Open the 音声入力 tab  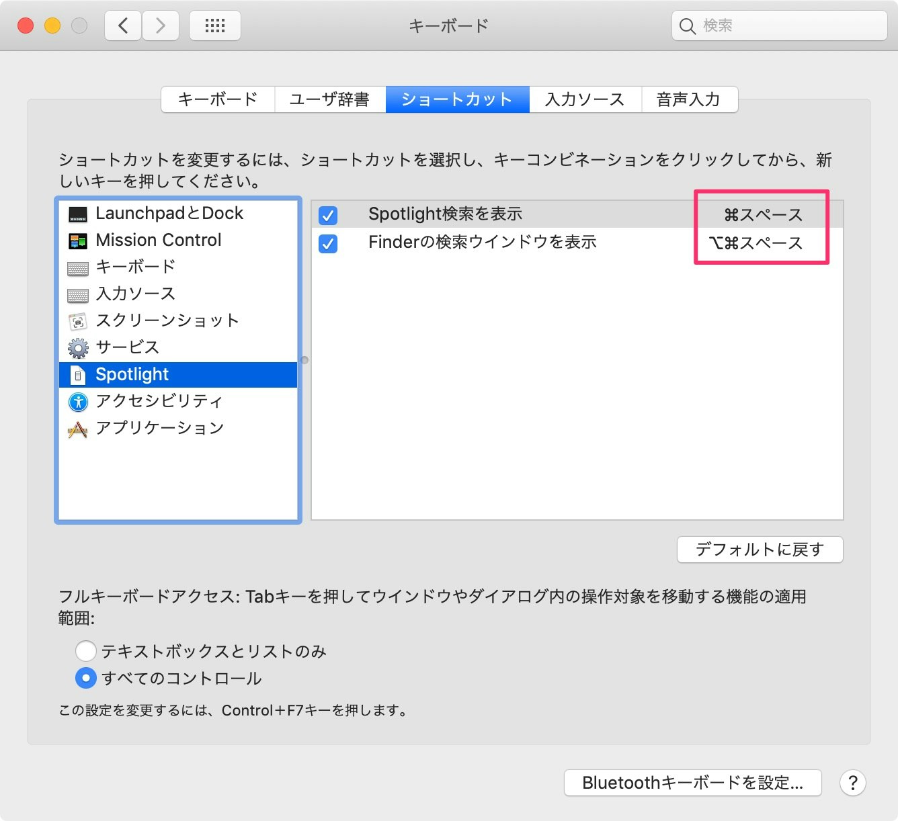pyautogui.click(x=689, y=99)
